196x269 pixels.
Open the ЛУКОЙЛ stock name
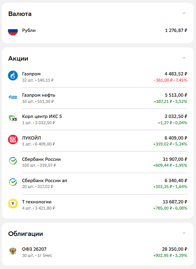point(32,138)
